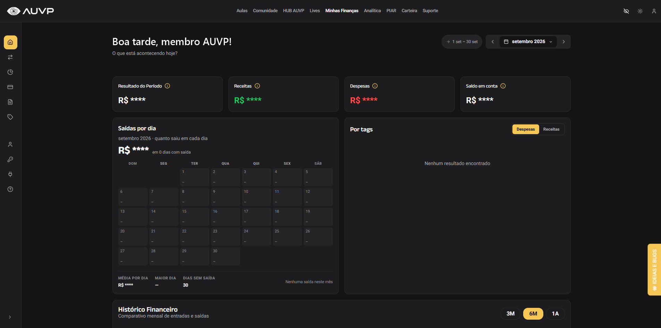
Task: Select Receitas in Por tags
Action: pyautogui.click(x=551, y=129)
